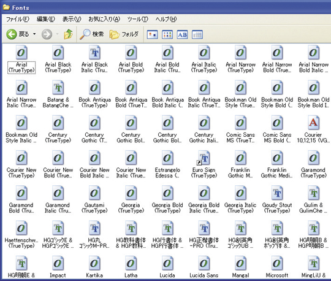Select the HGゴシックE & HGPゴシックE icon
This screenshot has width=331, height=281.
click(x=58, y=228)
